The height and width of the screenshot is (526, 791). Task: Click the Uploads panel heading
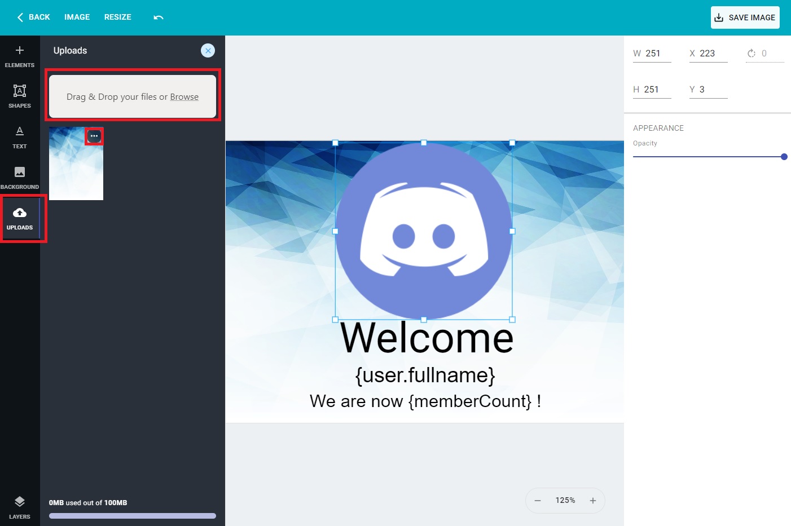[71, 51]
